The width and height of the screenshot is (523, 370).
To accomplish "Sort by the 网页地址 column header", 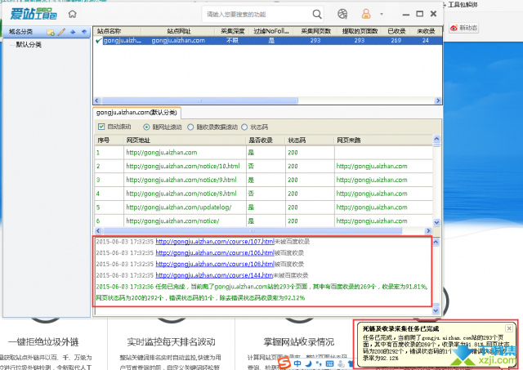I will [185, 140].
